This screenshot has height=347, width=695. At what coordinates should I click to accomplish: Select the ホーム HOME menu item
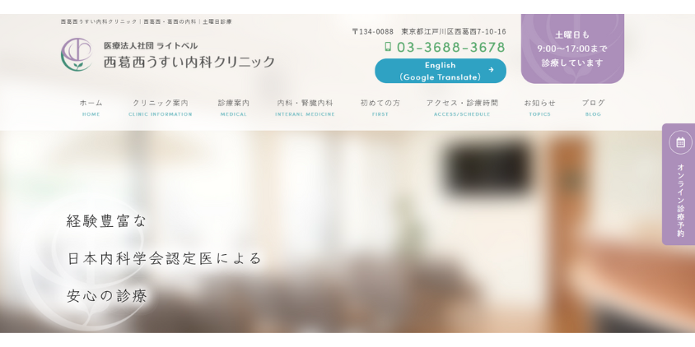(x=91, y=108)
